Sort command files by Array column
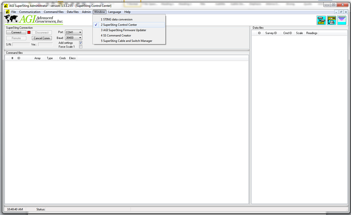This screenshot has width=351, height=215. tap(39, 58)
